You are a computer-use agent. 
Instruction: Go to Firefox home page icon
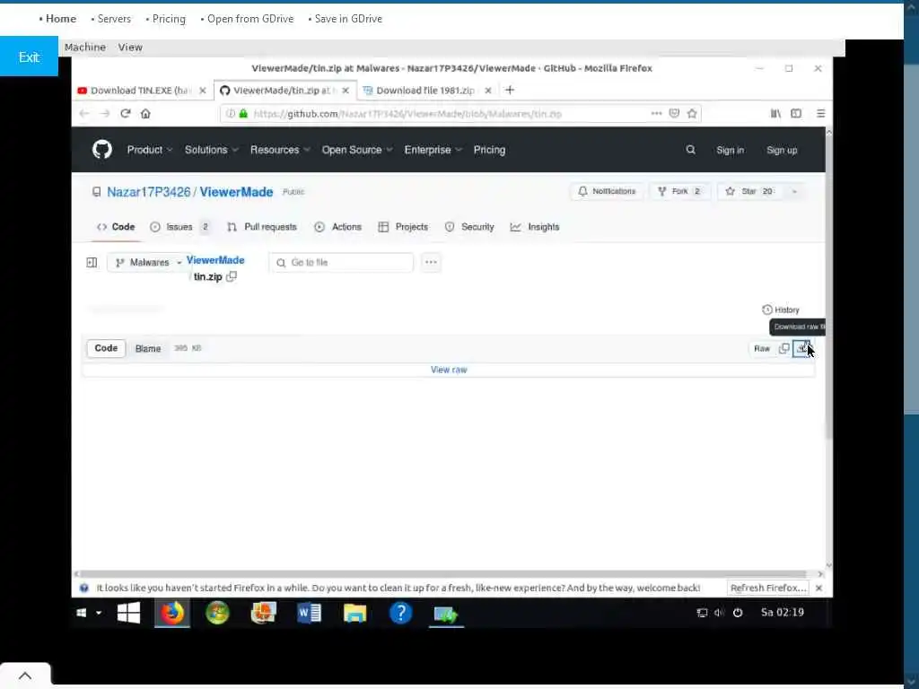click(x=145, y=114)
